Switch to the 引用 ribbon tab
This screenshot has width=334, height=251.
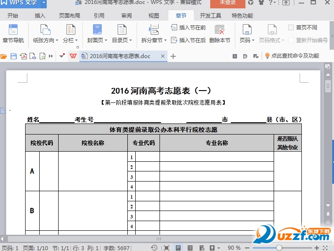coord(99,16)
